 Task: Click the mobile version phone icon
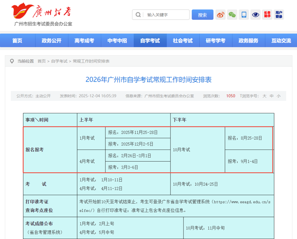pyautogui.click(x=244, y=15)
